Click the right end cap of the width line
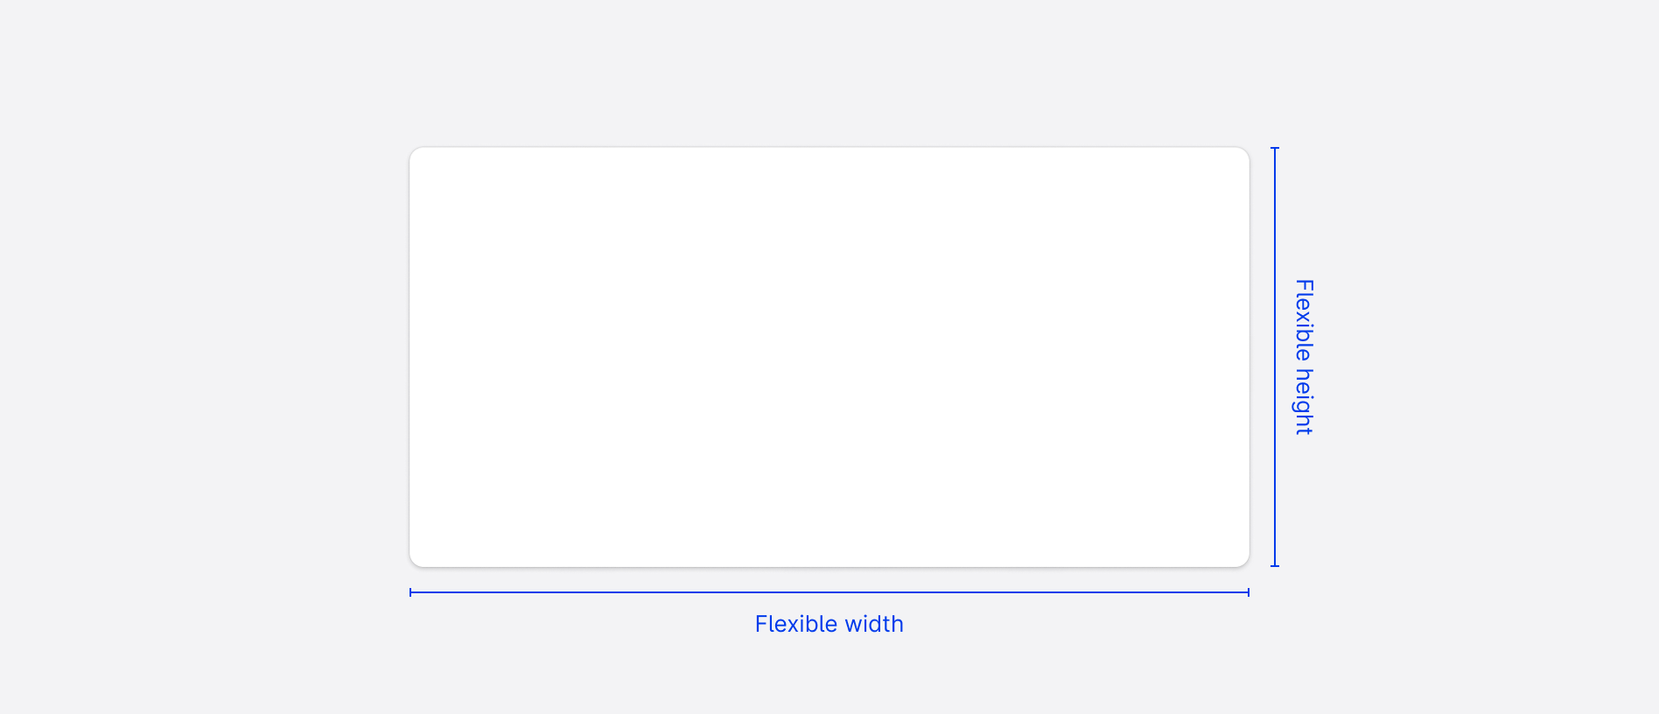 tap(1249, 592)
